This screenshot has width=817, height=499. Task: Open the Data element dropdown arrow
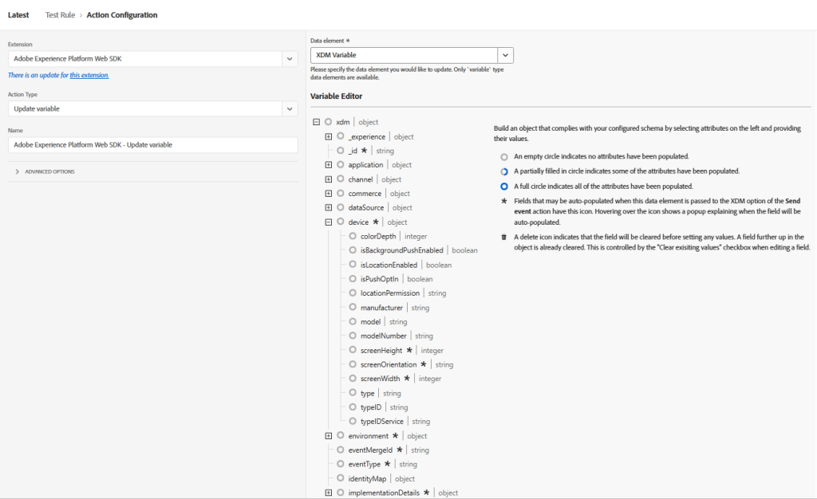[x=505, y=55]
